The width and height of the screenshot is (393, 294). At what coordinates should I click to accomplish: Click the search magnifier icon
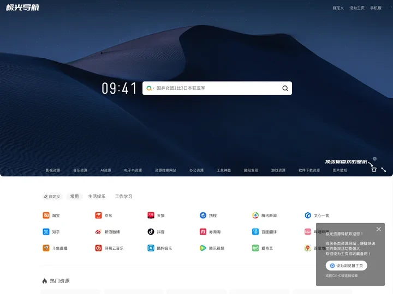click(x=285, y=88)
